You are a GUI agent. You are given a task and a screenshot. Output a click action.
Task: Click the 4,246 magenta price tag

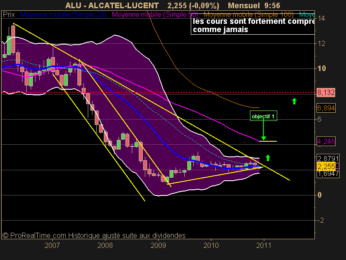click(326, 141)
